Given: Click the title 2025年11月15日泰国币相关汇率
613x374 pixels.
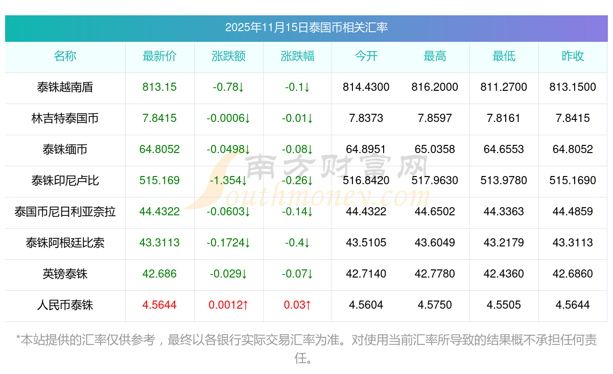Looking at the screenshot, I should pos(306,28).
